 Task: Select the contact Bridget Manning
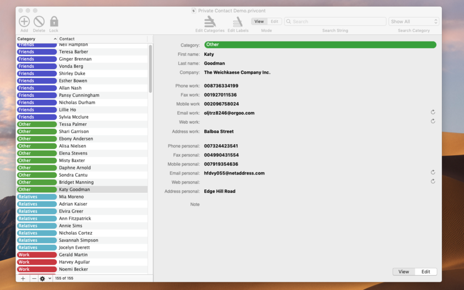click(76, 182)
